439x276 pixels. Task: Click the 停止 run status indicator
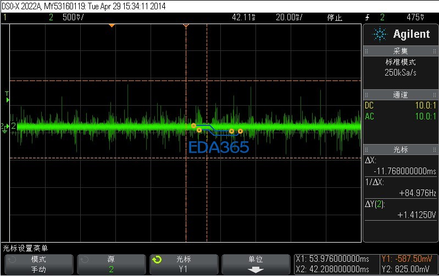(x=335, y=18)
